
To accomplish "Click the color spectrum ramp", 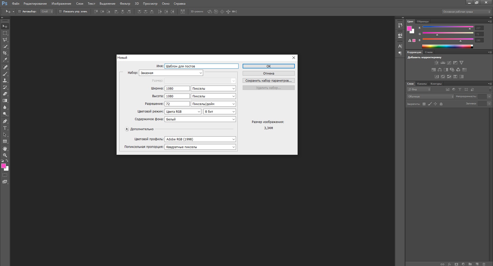I will [447, 46].
